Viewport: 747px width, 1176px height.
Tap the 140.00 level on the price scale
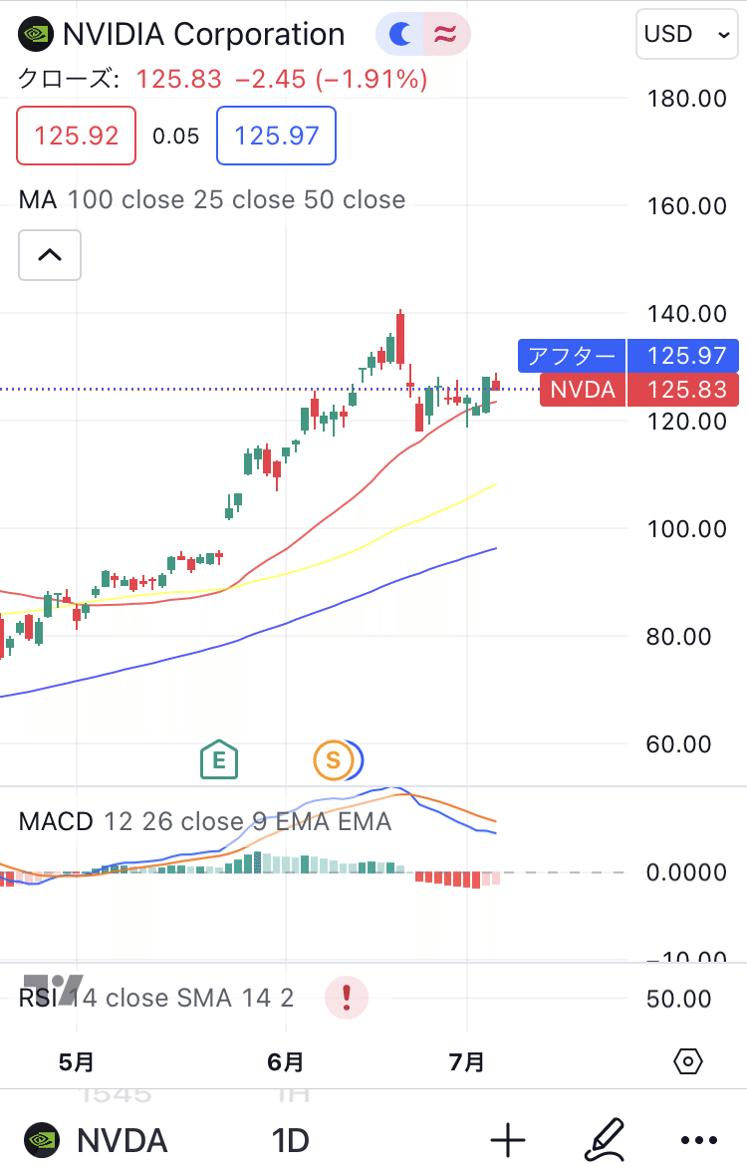pyautogui.click(x=687, y=314)
